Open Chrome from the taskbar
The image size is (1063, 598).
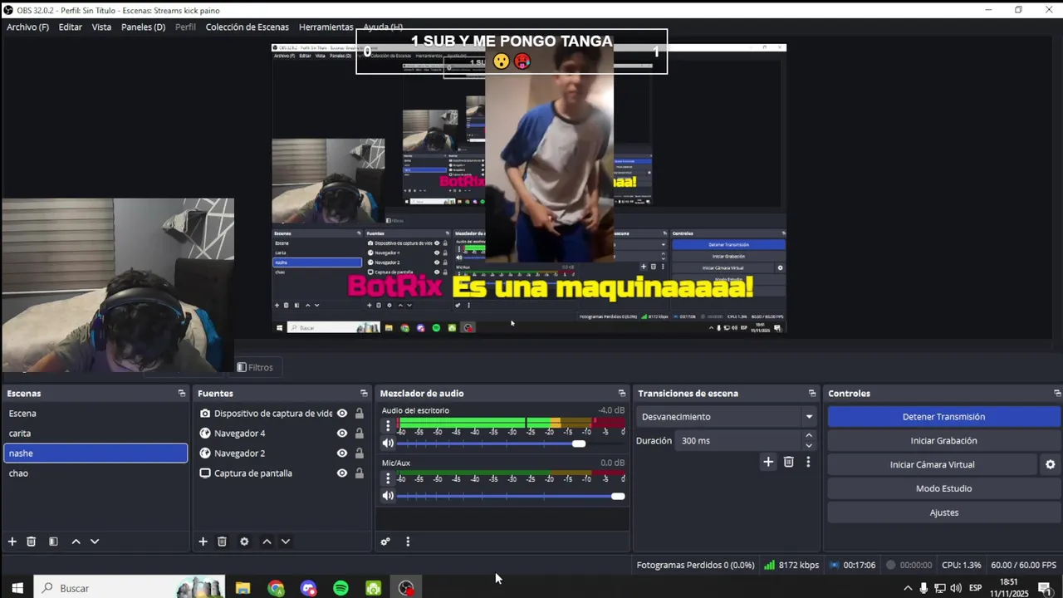tap(276, 588)
